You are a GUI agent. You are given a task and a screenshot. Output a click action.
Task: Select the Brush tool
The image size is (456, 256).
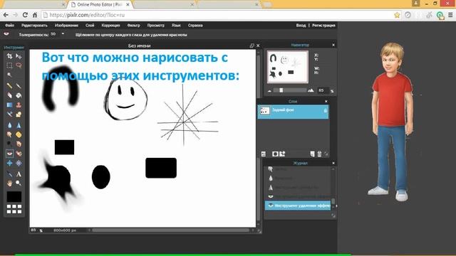(19, 85)
